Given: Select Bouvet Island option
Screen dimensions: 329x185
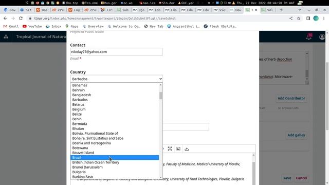Looking at the screenshot, I should pos(115,153).
